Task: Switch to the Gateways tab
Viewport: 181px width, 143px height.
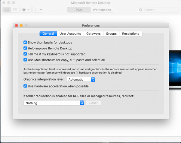Action: [93, 34]
